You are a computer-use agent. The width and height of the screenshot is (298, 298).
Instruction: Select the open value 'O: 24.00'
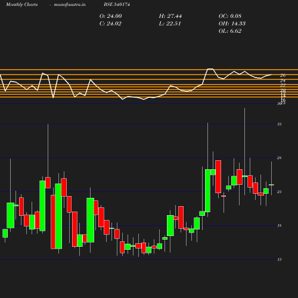(x=111, y=16)
